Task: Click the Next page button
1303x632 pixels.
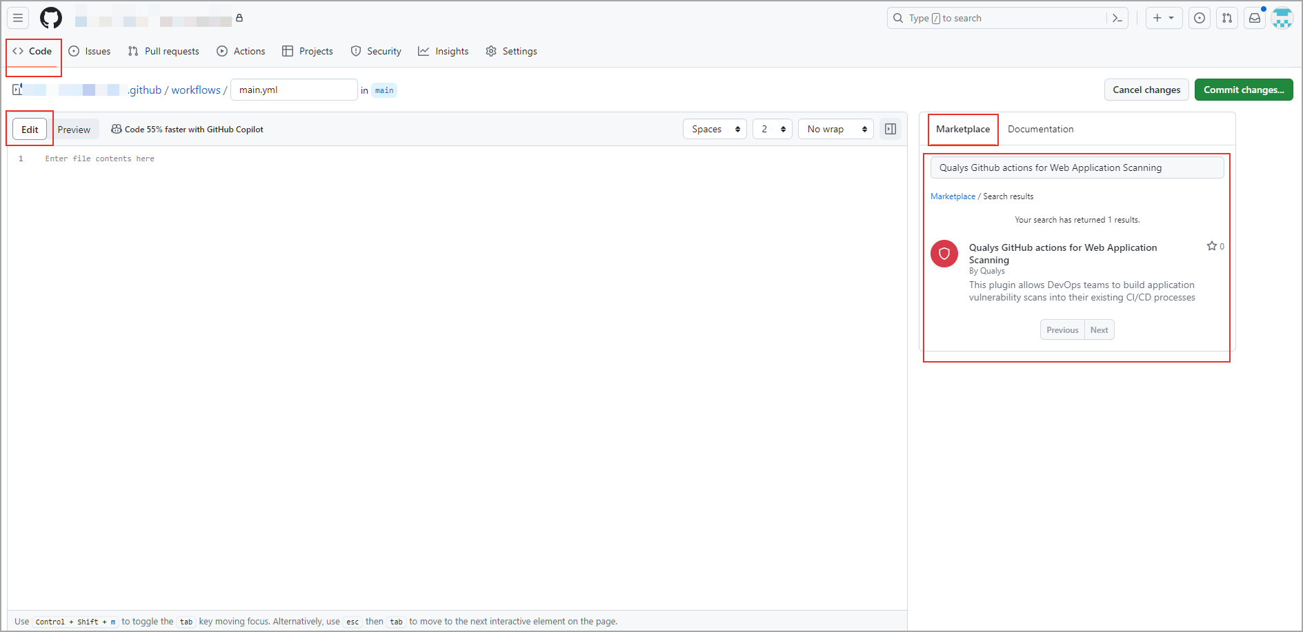Action: [x=1099, y=330]
